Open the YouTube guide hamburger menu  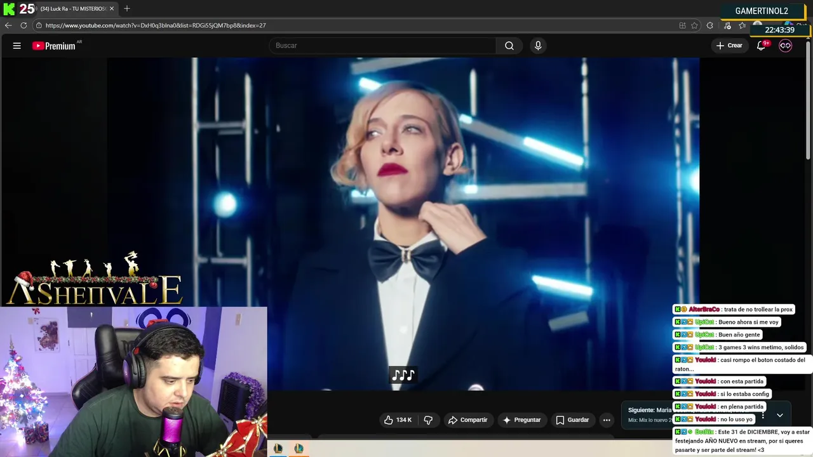click(x=17, y=46)
